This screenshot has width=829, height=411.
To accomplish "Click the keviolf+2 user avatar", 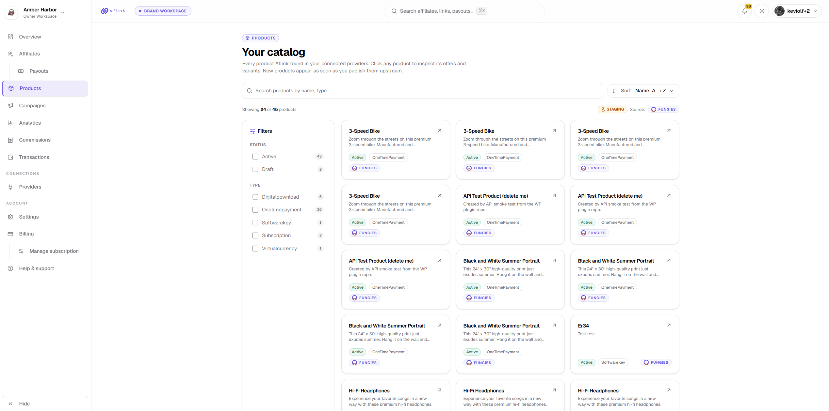I will point(779,11).
